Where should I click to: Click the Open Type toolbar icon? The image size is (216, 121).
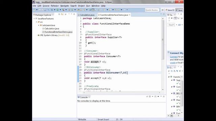tap(78, 10)
